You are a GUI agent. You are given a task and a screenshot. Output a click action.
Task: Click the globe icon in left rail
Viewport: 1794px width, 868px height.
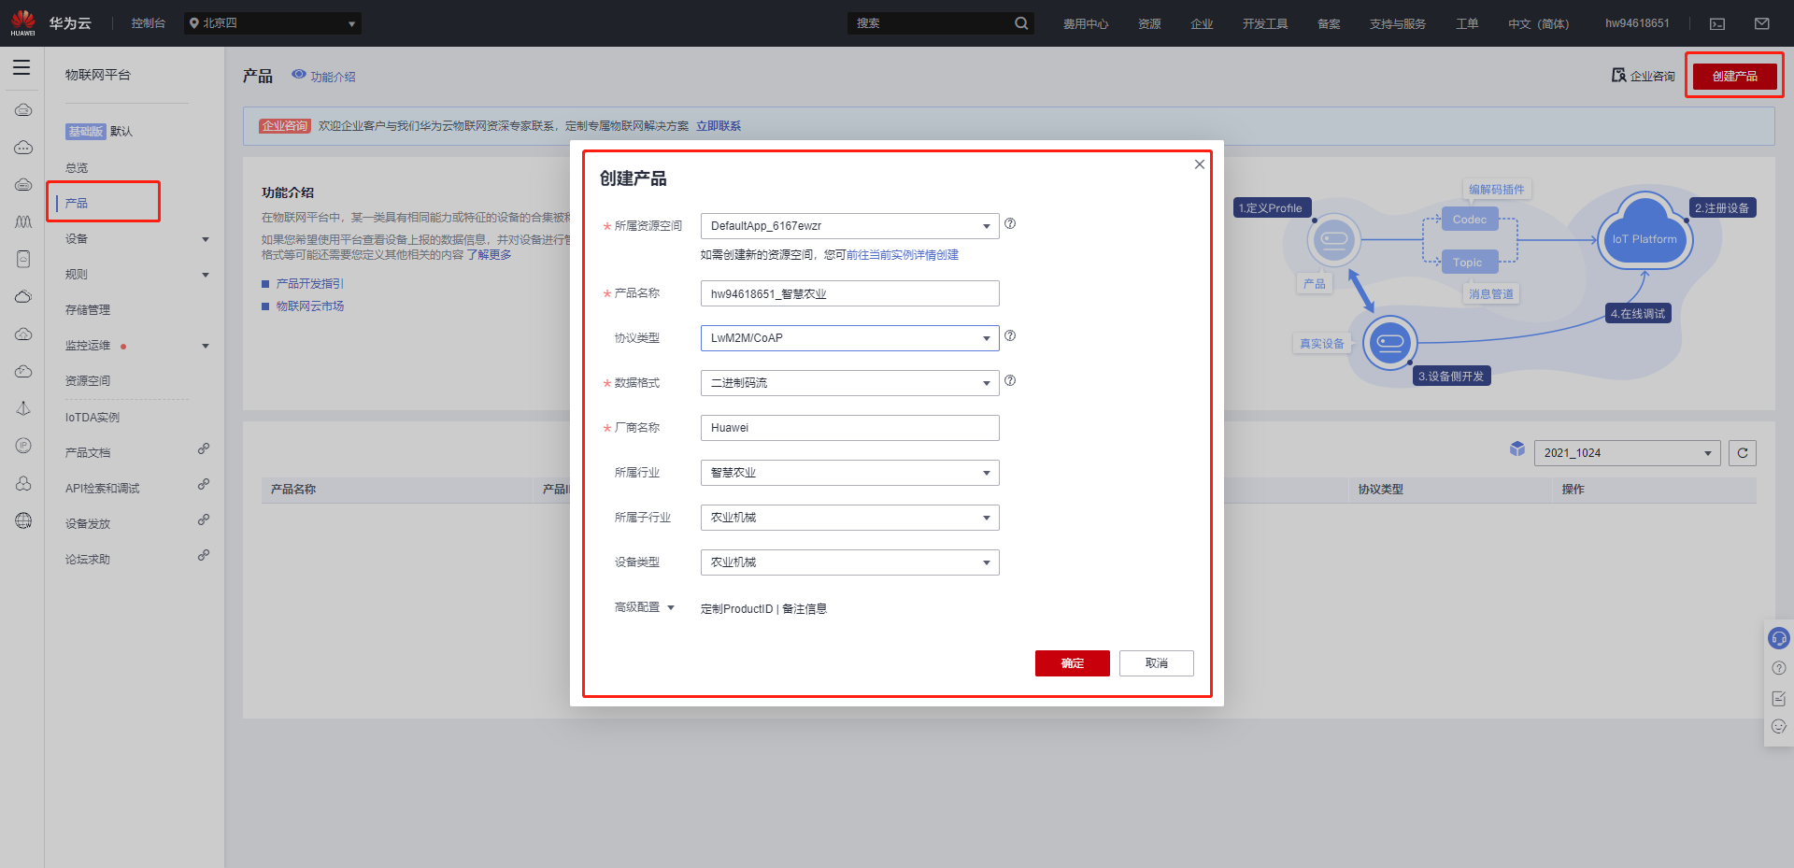tap(23, 520)
